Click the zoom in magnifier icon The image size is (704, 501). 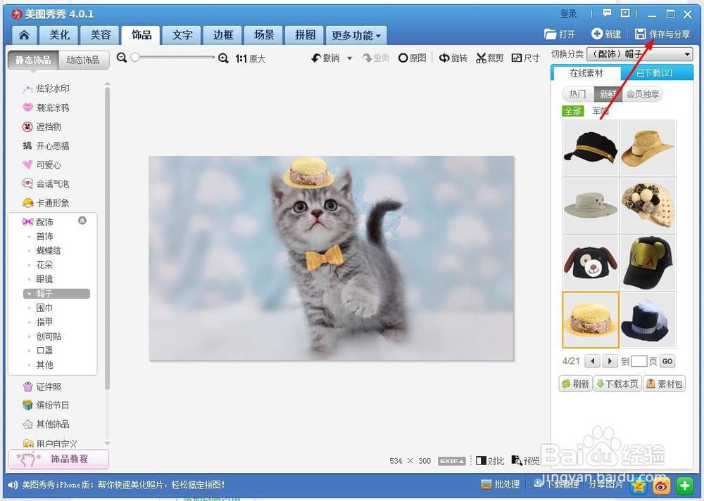223,58
